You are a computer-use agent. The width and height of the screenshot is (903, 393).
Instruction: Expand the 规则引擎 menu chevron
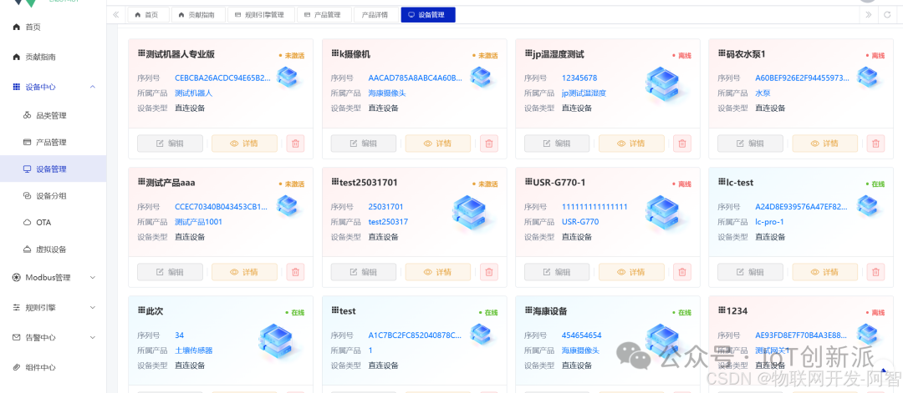coord(93,307)
